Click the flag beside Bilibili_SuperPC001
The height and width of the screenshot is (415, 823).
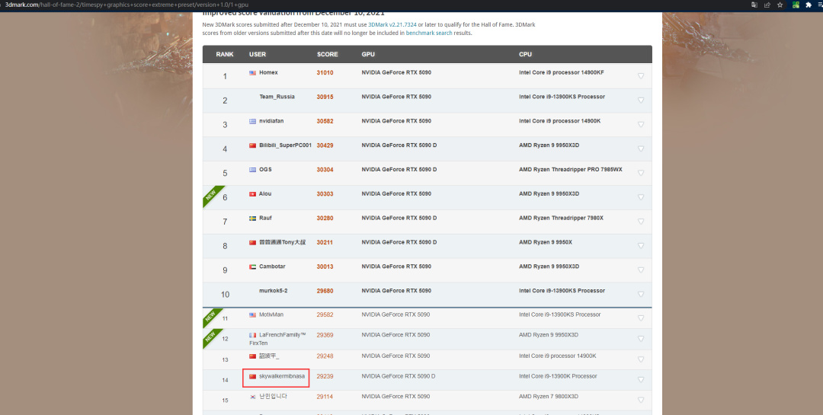coord(252,145)
